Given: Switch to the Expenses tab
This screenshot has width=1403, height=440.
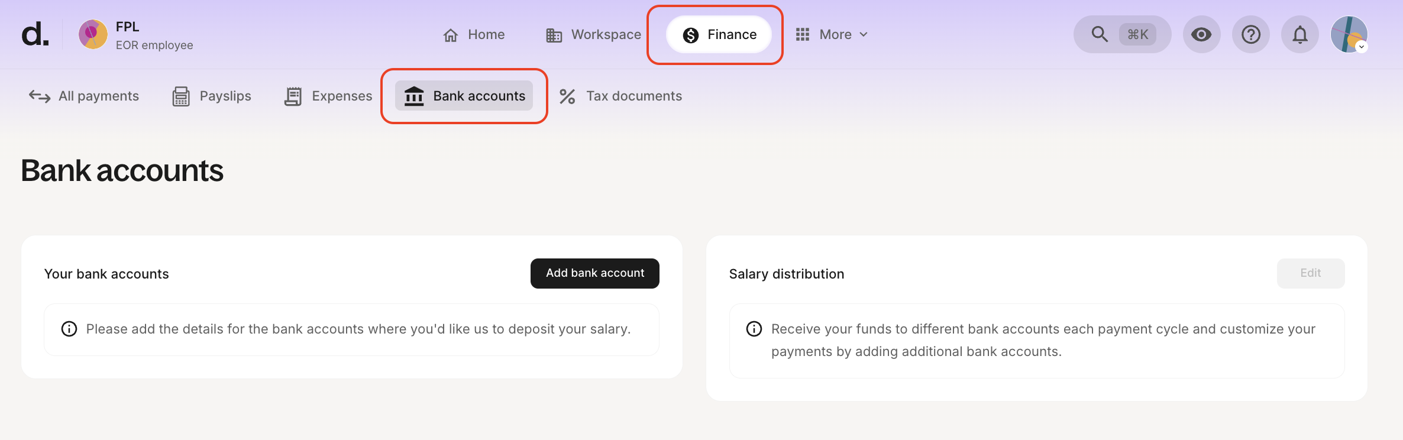Looking at the screenshot, I should point(341,95).
